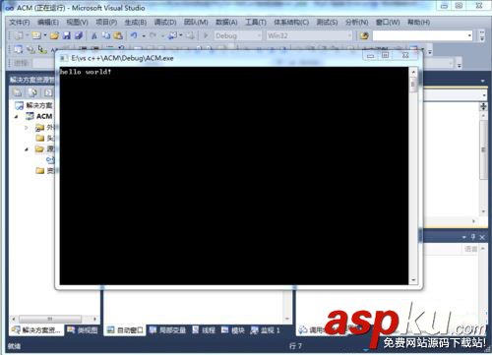Click third Solution Explorer panel toolbar icon
This screenshot has width=492, height=355.
click(48, 92)
